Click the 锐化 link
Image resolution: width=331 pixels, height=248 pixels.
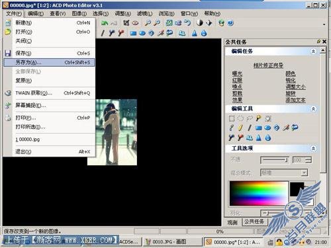point(291,80)
